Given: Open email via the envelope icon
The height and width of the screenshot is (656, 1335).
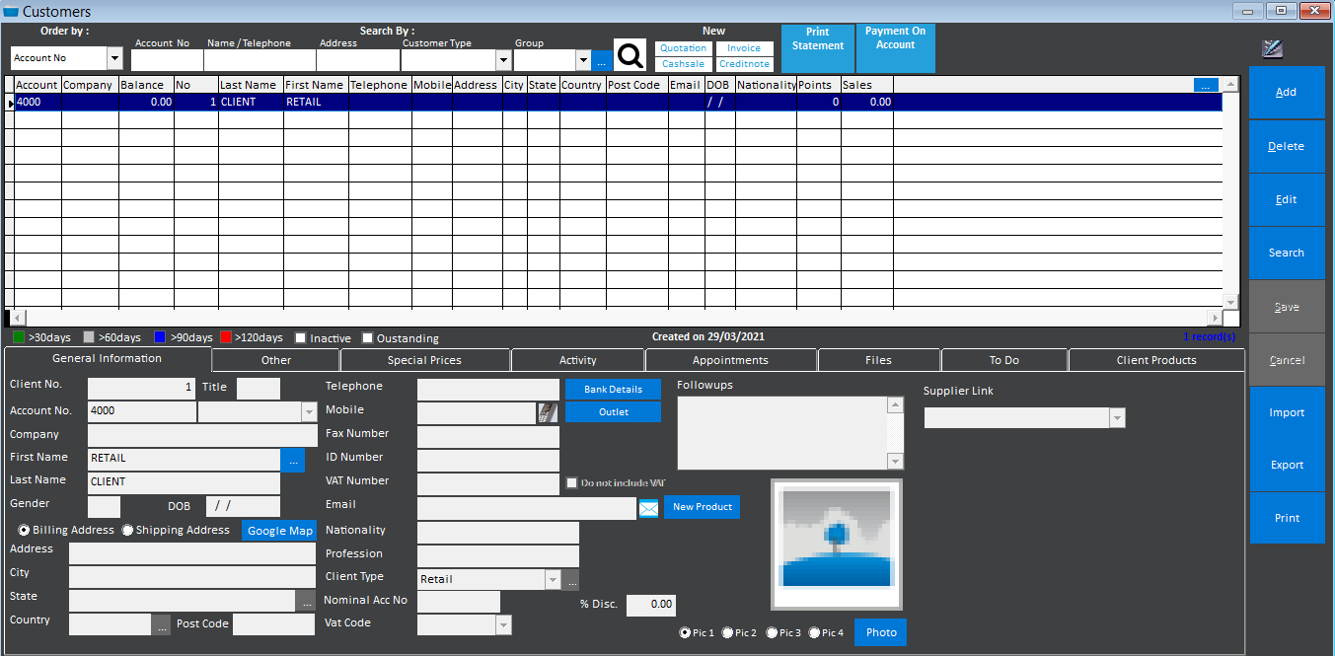Looking at the screenshot, I should tap(648, 509).
